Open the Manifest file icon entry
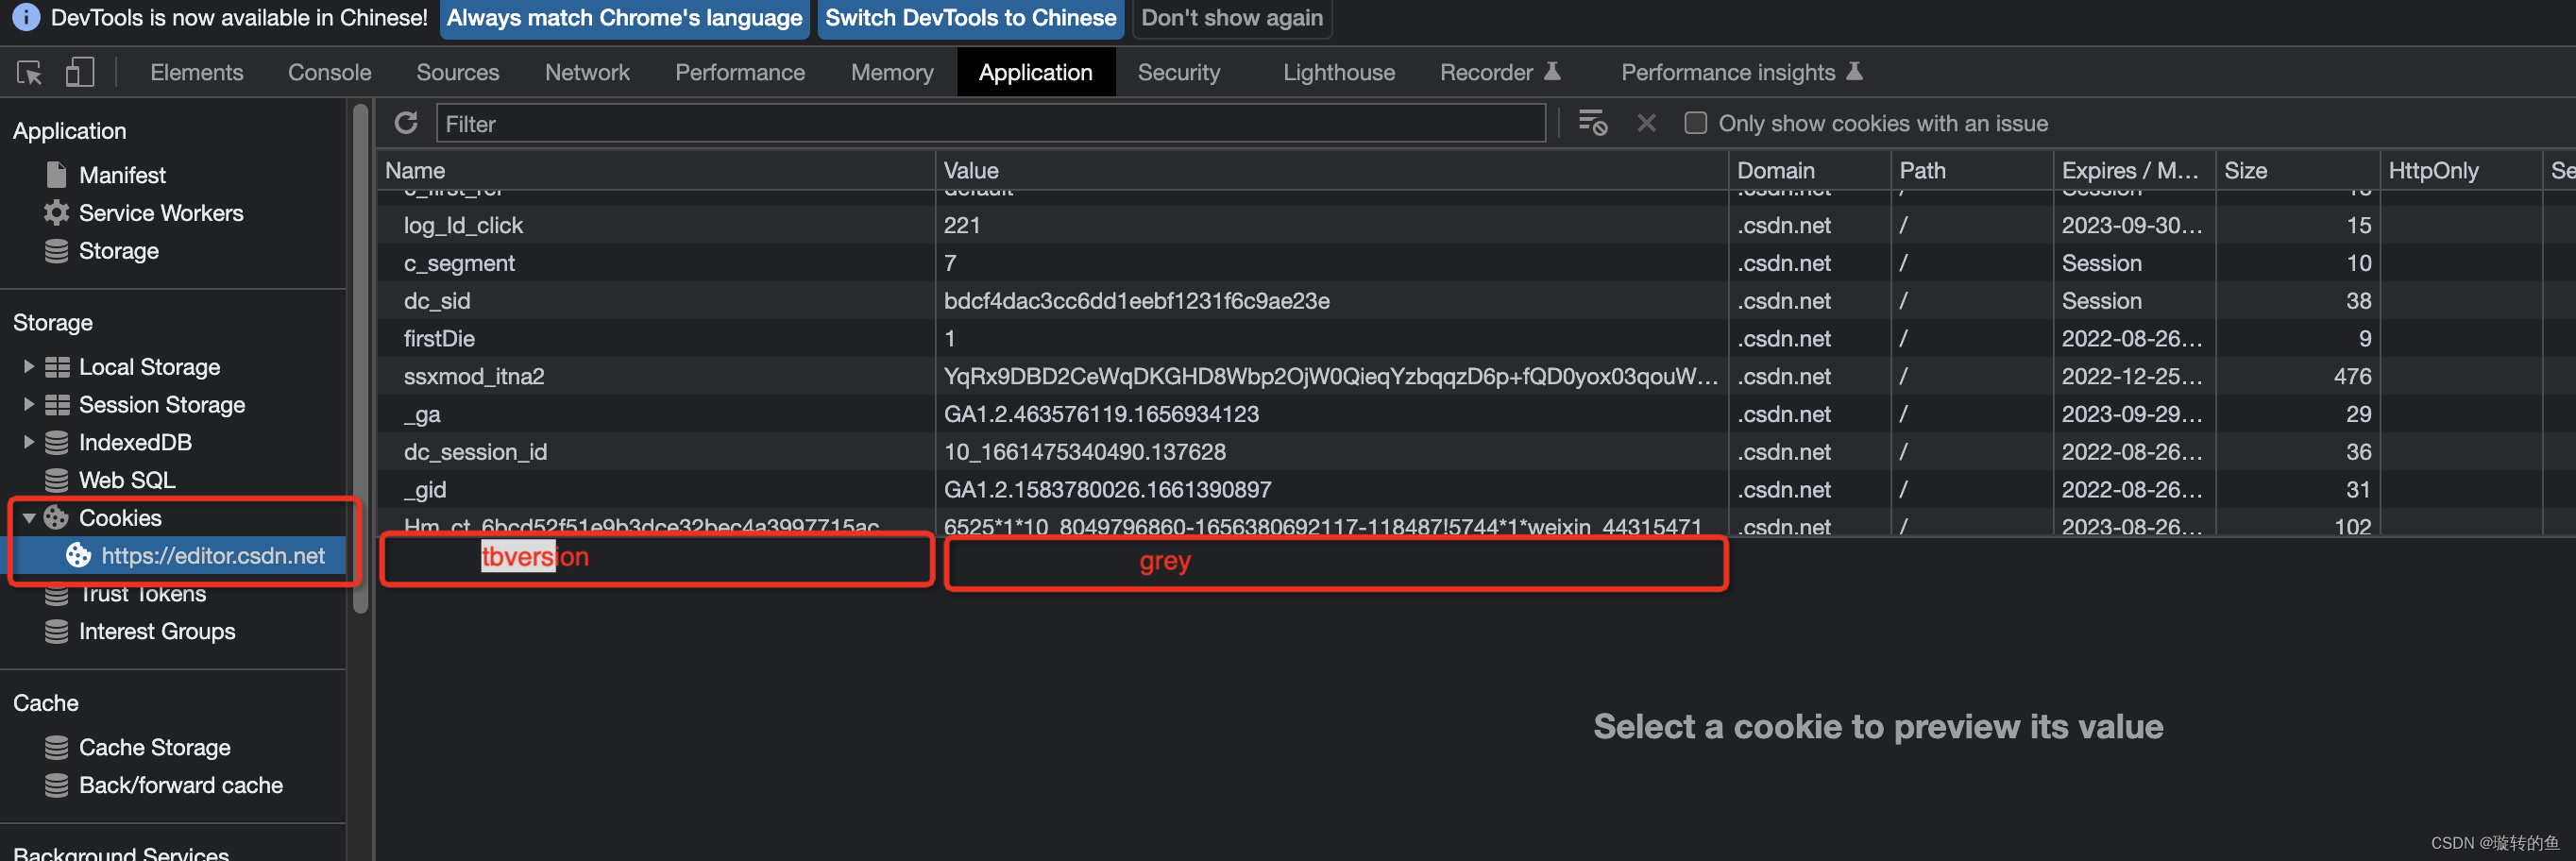The height and width of the screenshot is (861, 2576). [57, 175]
